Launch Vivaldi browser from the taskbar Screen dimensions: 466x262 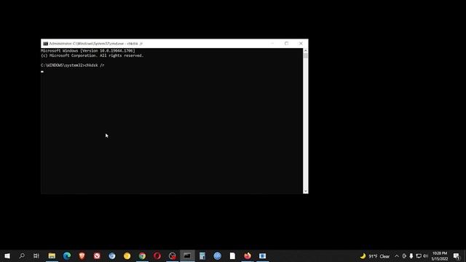(x=97, y=255)
